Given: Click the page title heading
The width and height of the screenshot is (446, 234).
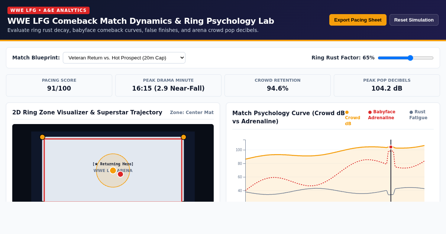Looking at the screenshot, I should 141,21.
